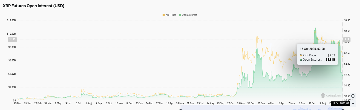Image resolution: width=360 pixels, height=110 pixels.
Task: Click the 3.12 price marker on right axis
Action: click(347, 39)
